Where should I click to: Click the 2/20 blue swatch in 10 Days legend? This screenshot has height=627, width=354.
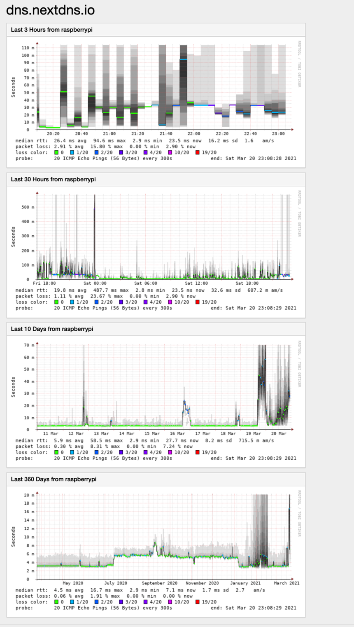96,452
